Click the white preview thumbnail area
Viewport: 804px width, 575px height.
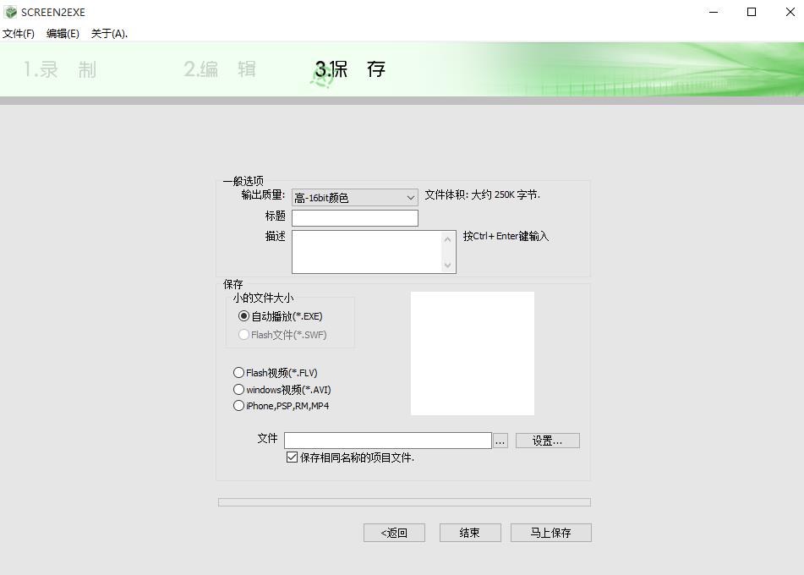(473, 353)
